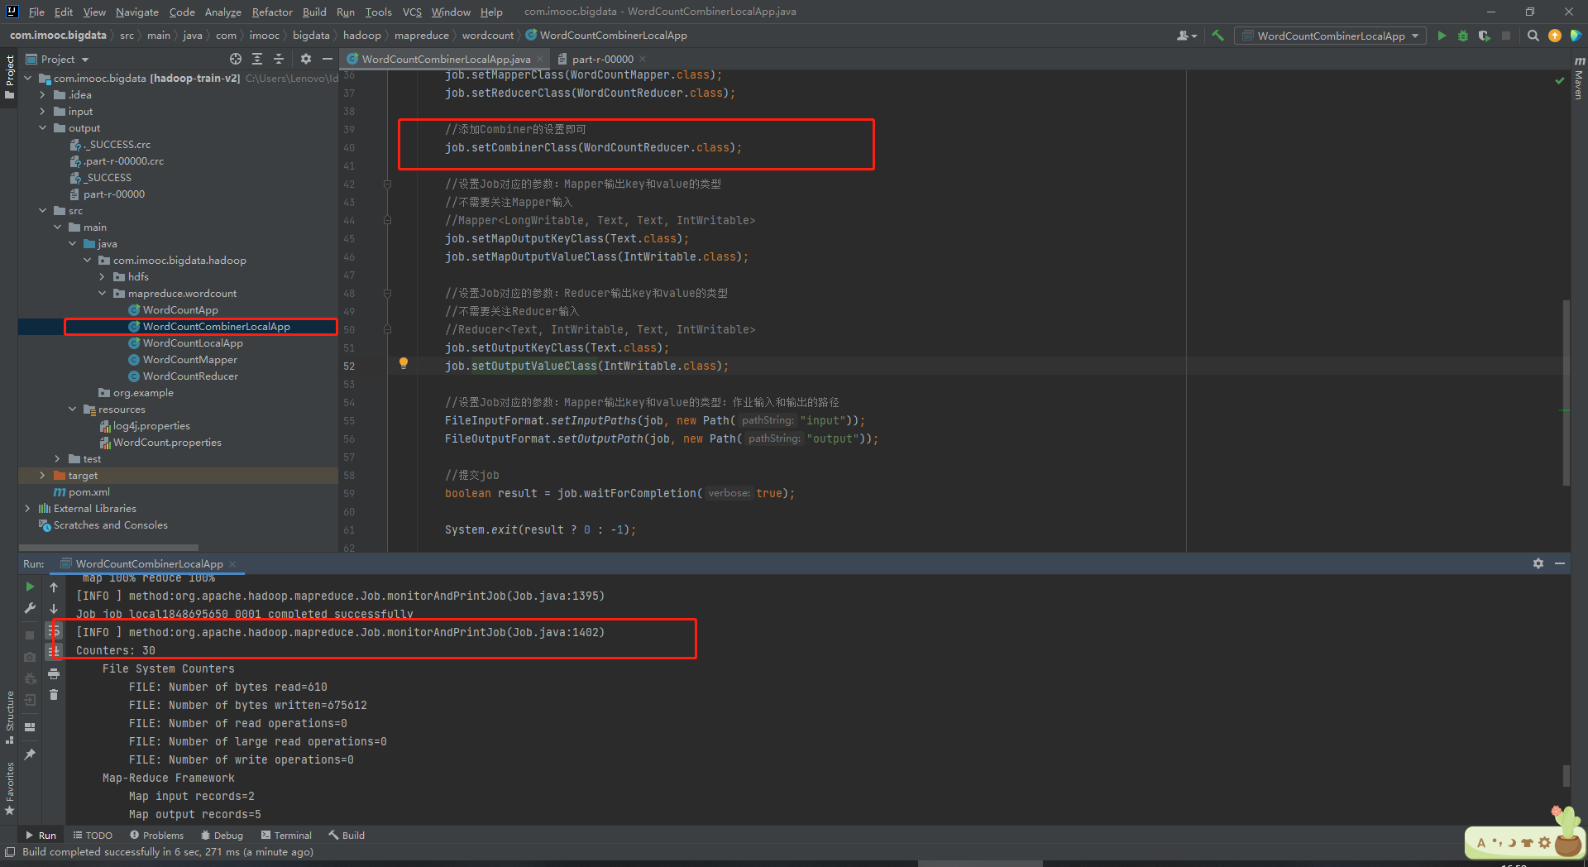Collapse all nodes in the Project panel
Viewport: 1588px width, 867px height.
(279, 59)
